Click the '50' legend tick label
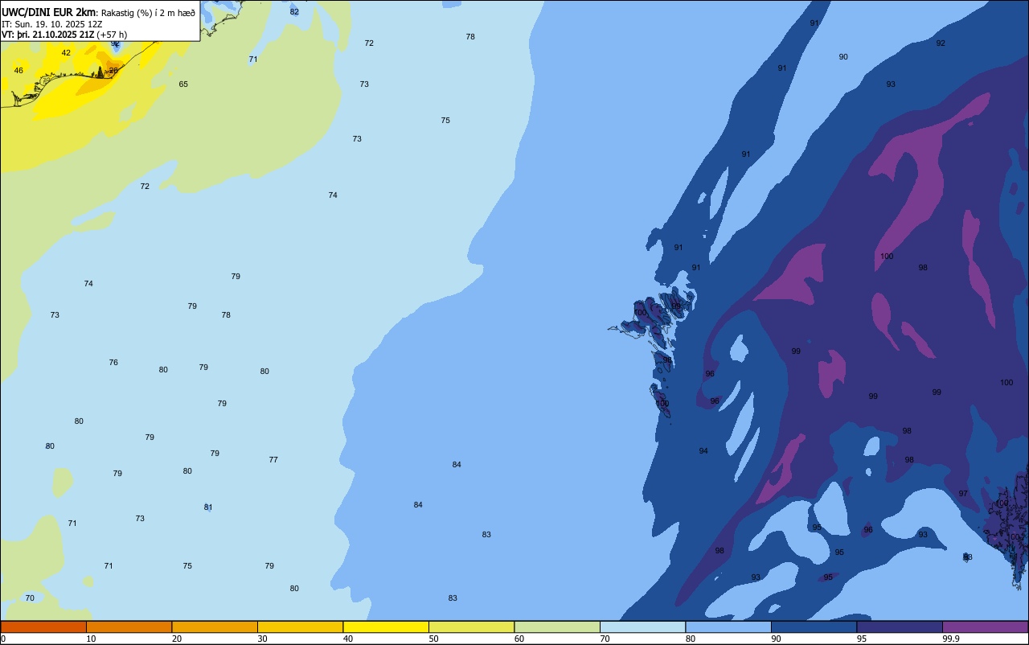The width and height of the screenshot is (1029, 645). point(433,639)
